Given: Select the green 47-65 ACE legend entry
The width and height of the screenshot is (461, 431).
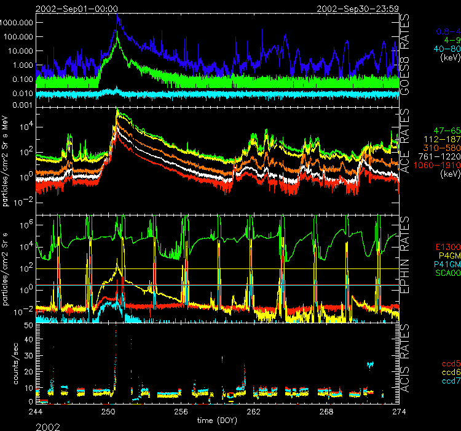Looking at the screenshot, I should 443,131.
